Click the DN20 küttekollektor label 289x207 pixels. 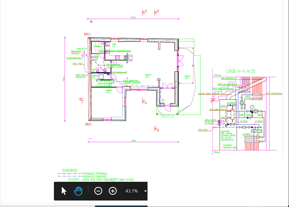click(x=274, y=93)
